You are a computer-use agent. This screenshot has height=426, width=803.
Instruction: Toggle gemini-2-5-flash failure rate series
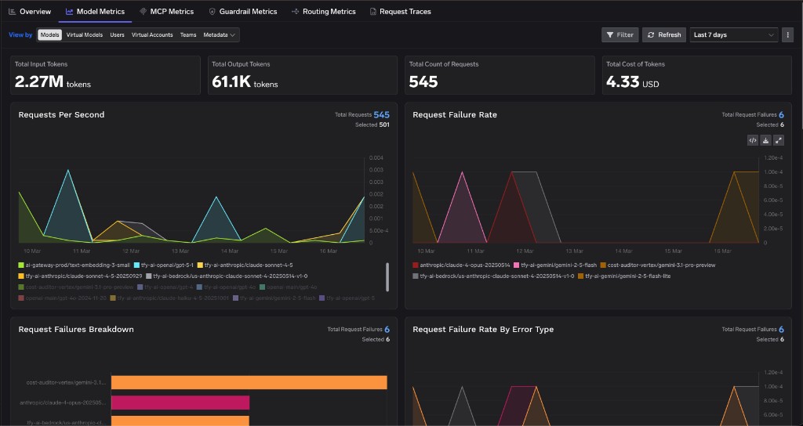555,265
